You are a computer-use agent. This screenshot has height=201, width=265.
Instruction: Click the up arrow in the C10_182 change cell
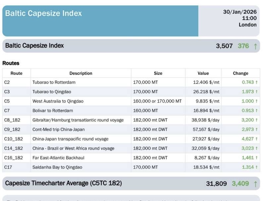(x=256, y=139)
